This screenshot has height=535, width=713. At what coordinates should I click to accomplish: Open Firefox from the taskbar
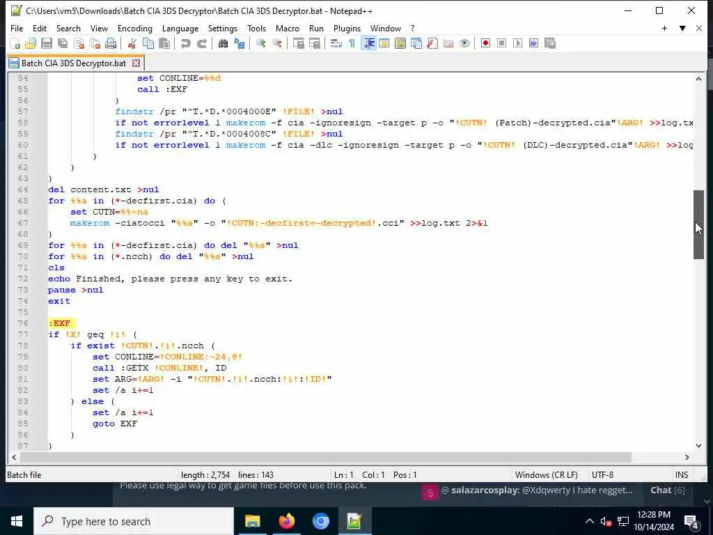tap(286, 521)
